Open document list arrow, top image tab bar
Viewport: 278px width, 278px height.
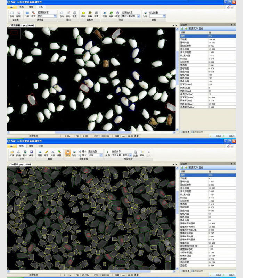pyautogui.click(x=173, y=26)
